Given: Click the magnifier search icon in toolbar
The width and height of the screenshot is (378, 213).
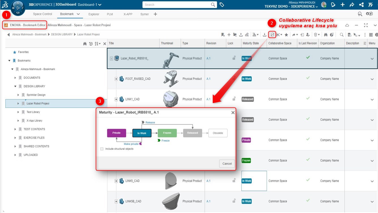Looking at the screenshot, I should (342, 35).
